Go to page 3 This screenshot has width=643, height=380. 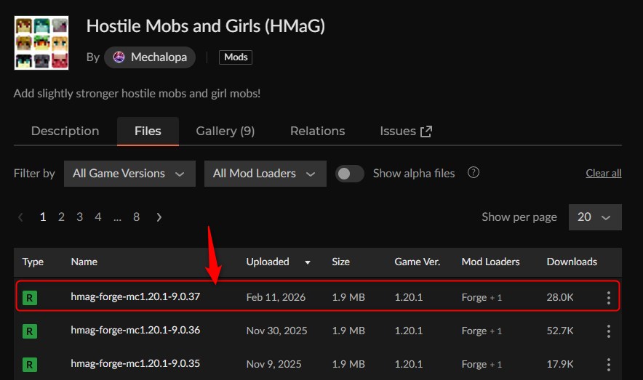tap(79, 217)
